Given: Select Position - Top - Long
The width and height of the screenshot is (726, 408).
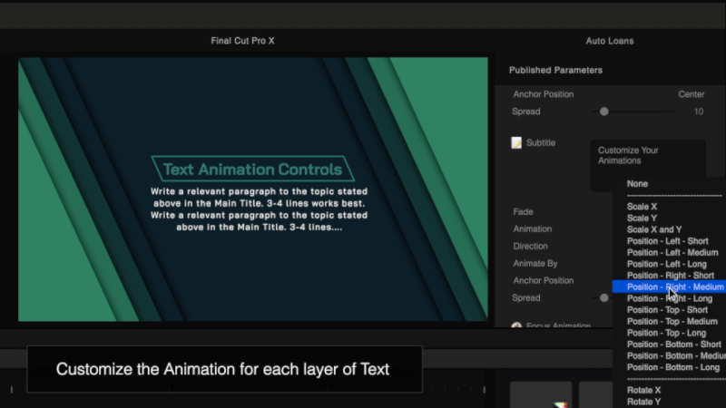Looking at the screenshot, I should pos(666,333).
